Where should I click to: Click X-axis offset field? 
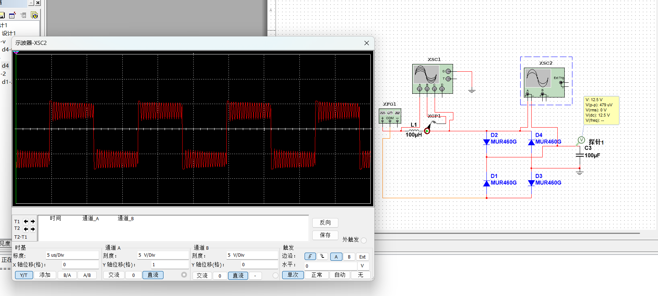(x=80, y=265)
